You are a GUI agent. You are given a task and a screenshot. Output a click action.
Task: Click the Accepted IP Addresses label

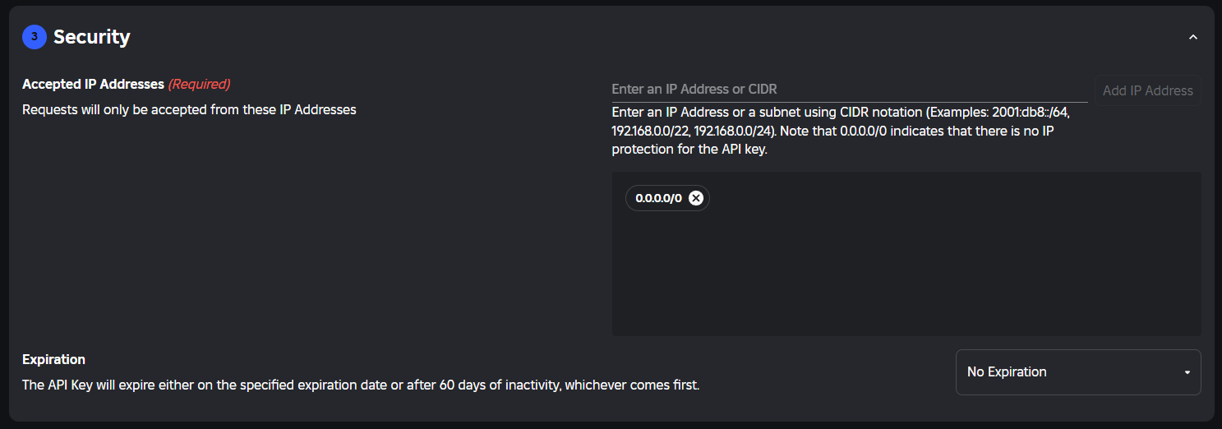point(93,84)
